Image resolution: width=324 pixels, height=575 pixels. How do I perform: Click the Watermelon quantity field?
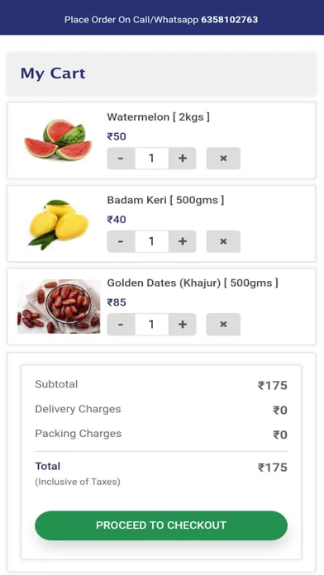pos(151,159)
